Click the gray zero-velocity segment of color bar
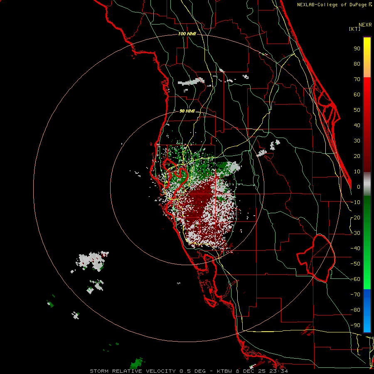 click(367, 184)
